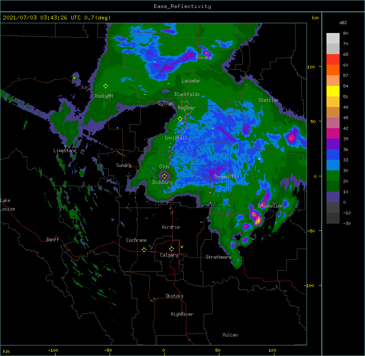
Task: Click the Vulcan city label
Action: click(230, 335)
